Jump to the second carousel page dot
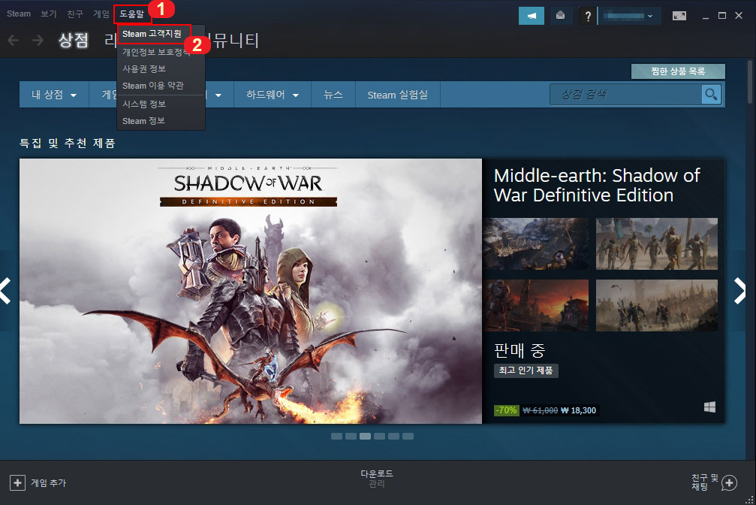Viewport: 756px width, 505px height. pyautogui.click(x=351, y=437)
